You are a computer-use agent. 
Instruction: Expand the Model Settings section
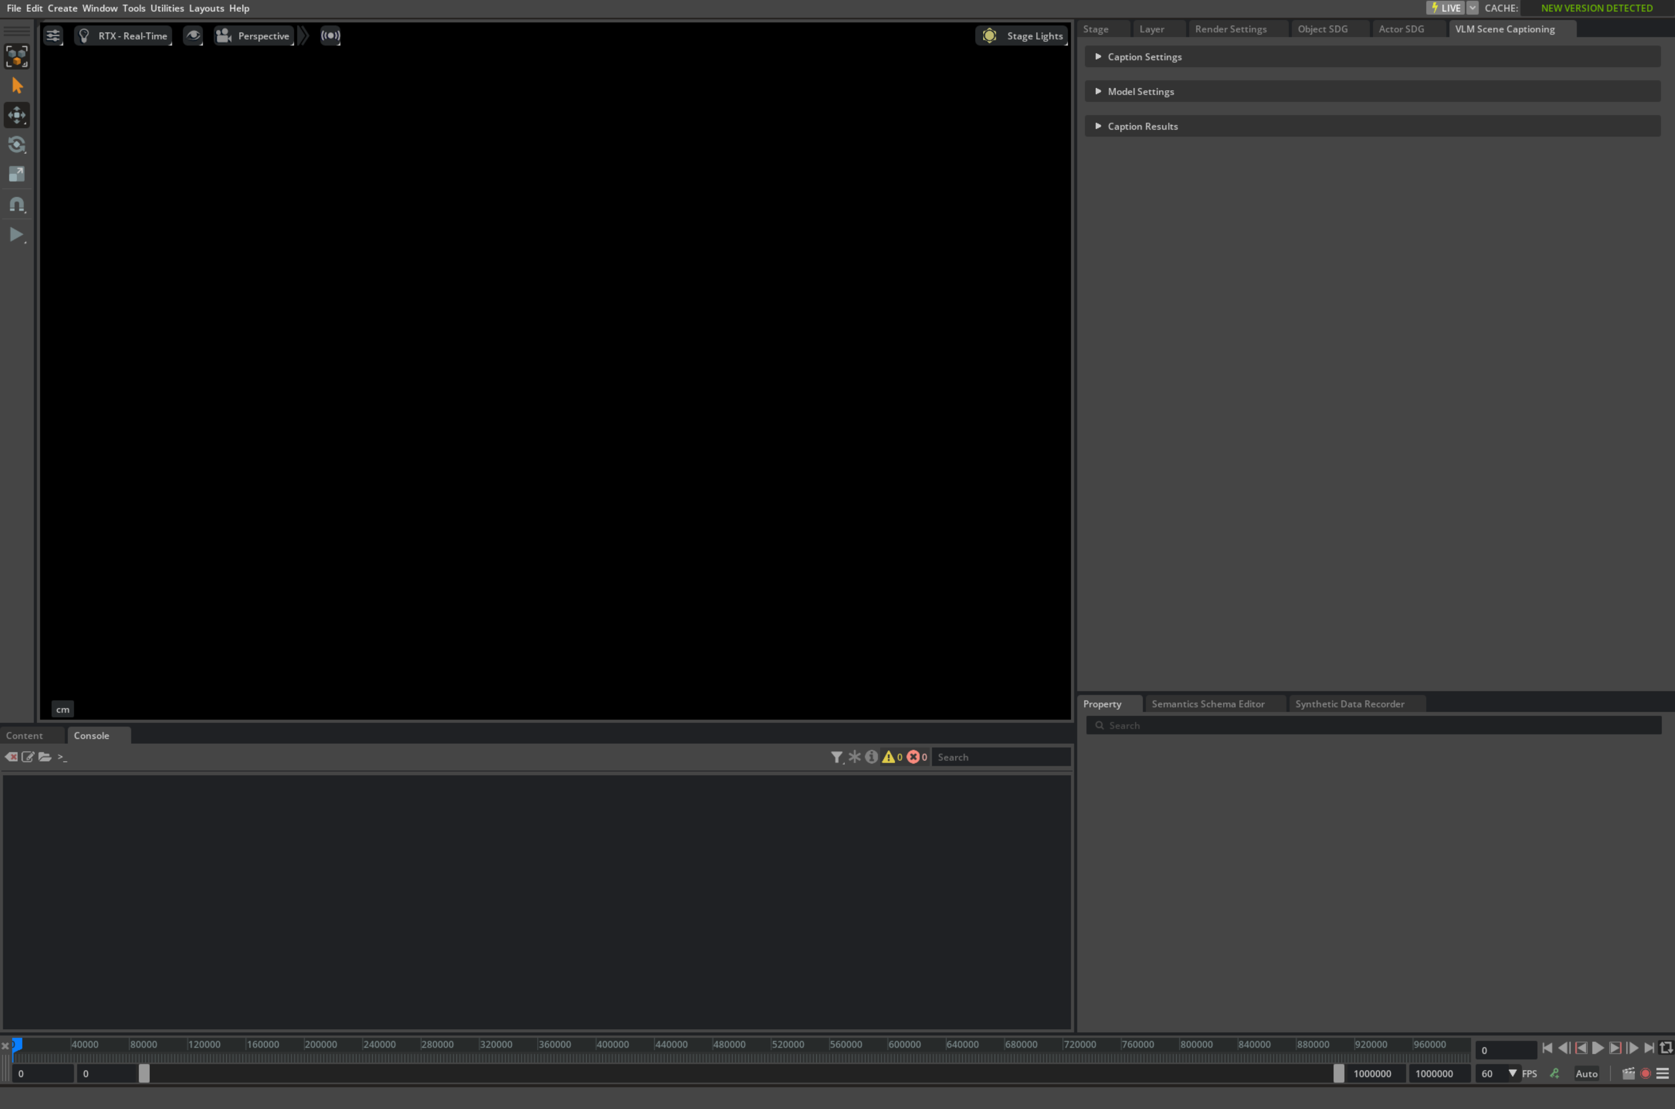tap(1139, 91)
